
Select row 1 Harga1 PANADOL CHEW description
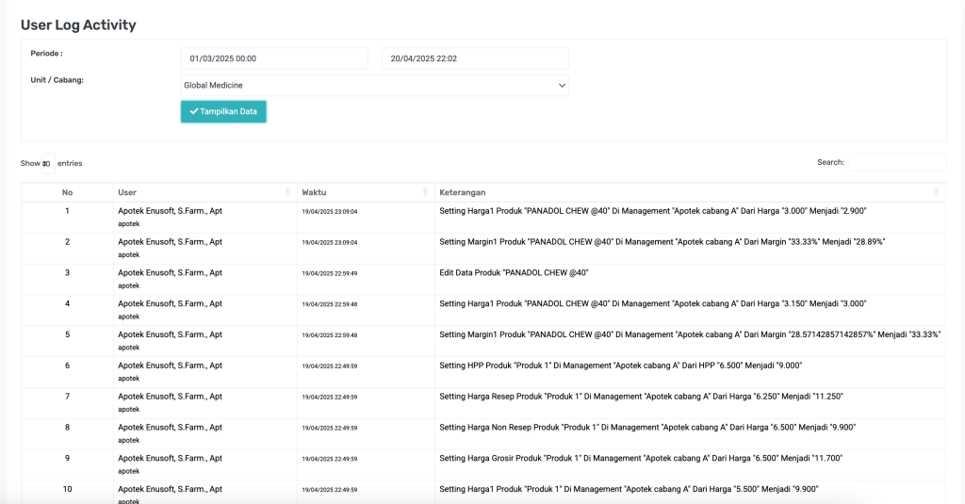coord(652,211)
